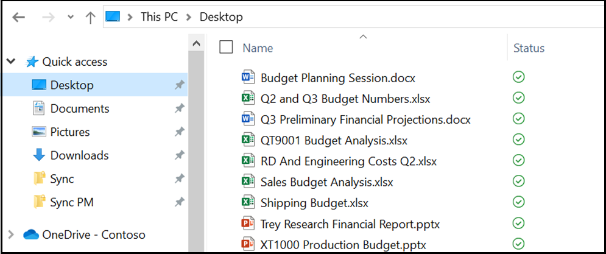Click the PowerPoint icon for Trey Research Financial Report
Image resolution: width=606 pixels, height=254 pixels.
coord(248,223)
